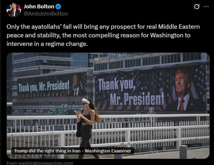Click the Trump portrait on the left billboard

(x=77, y=84)
